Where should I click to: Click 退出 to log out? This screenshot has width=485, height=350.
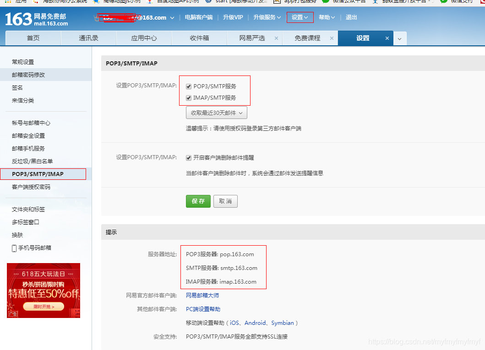click(351, 17)
